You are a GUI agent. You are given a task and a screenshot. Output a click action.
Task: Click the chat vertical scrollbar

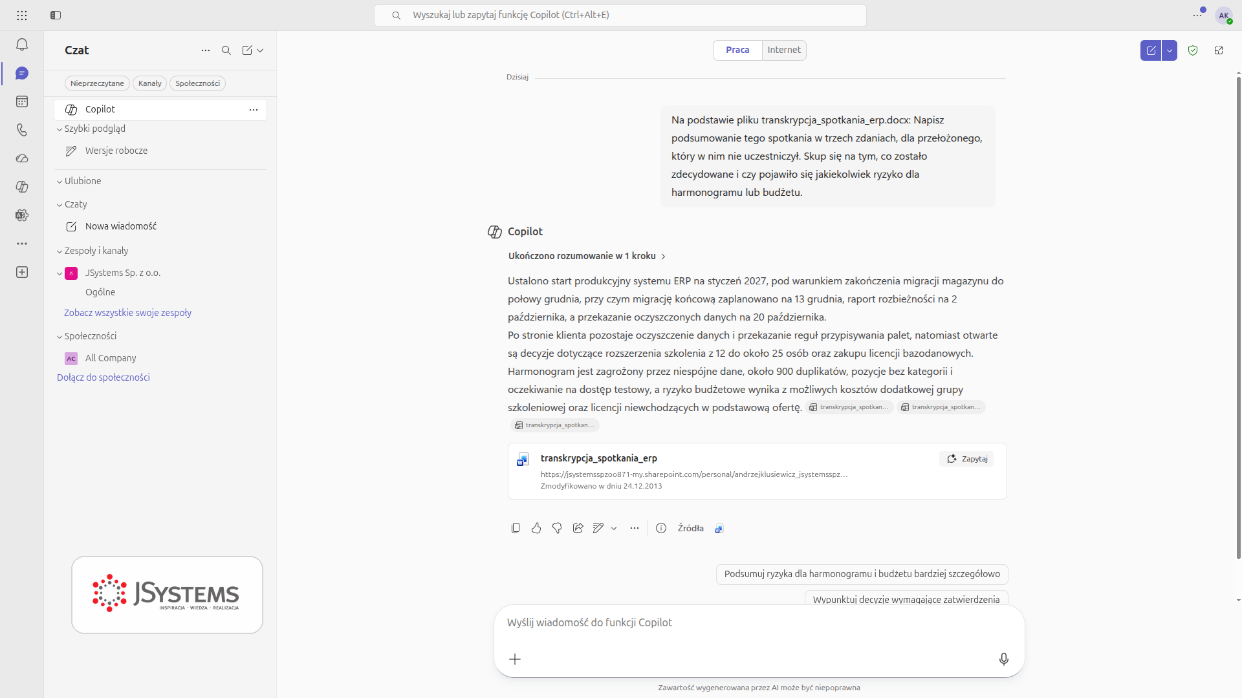click(1238, 317)
